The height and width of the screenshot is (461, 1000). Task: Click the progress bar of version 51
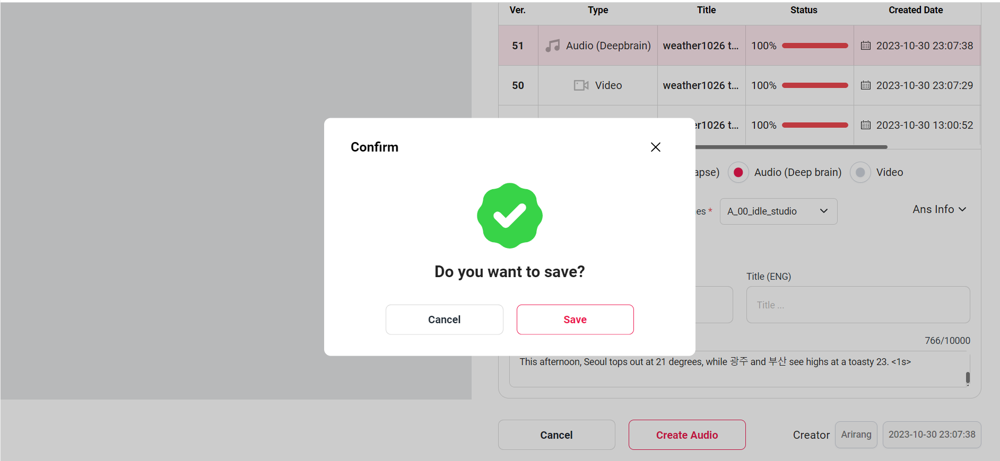tap(814, 46)
